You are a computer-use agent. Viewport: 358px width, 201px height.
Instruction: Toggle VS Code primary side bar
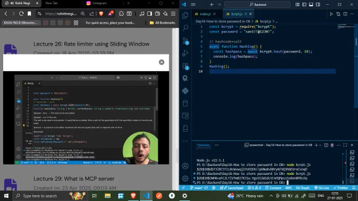coord(304,4)
